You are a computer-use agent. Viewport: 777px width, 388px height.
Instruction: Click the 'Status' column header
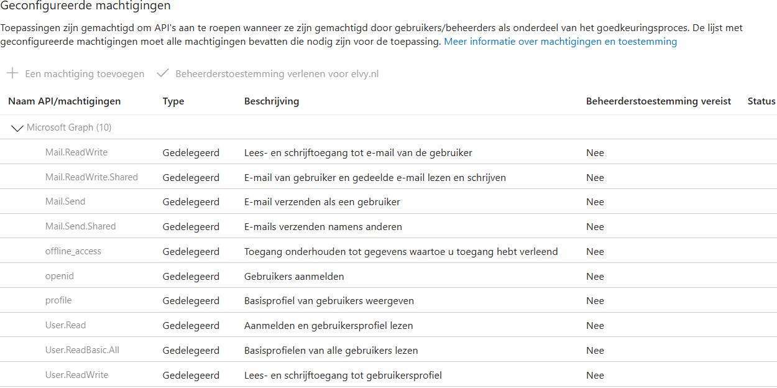(x=761, y=101)
